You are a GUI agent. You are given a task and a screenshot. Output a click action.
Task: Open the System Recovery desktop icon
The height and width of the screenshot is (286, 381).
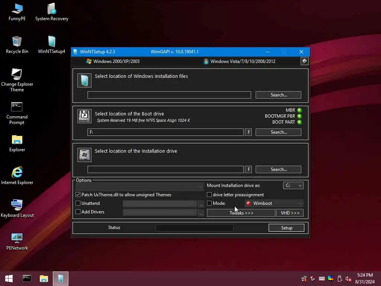(x=52, y=12)
